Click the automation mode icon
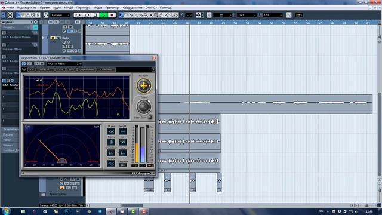Image resolution: width=382 pixels, height=215 pixels. [x=46, y=15]
